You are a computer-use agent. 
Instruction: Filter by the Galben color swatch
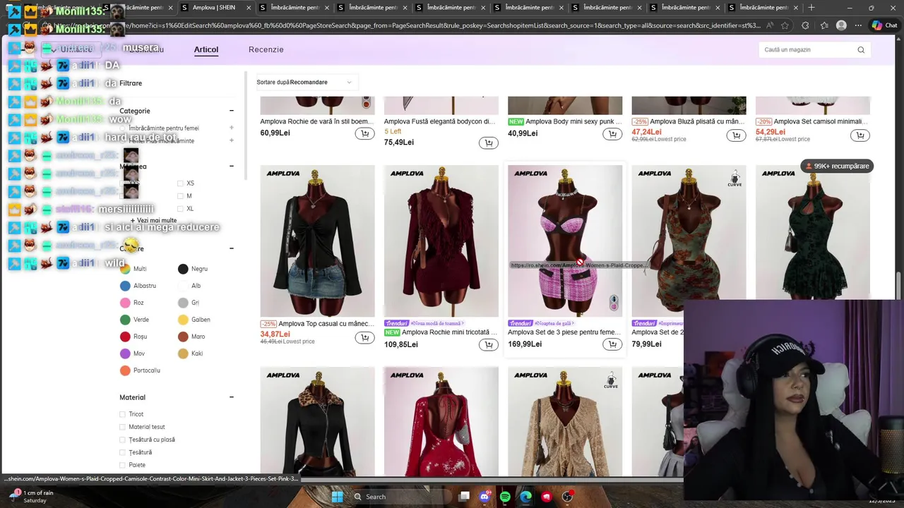tap(183, 320)
